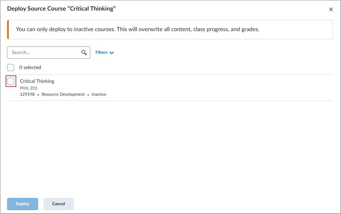Expand the Filters chevron arrow

coord(112,53)
